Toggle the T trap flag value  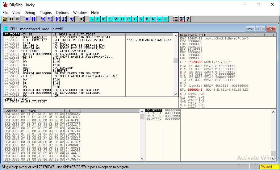tap(185, 80)
